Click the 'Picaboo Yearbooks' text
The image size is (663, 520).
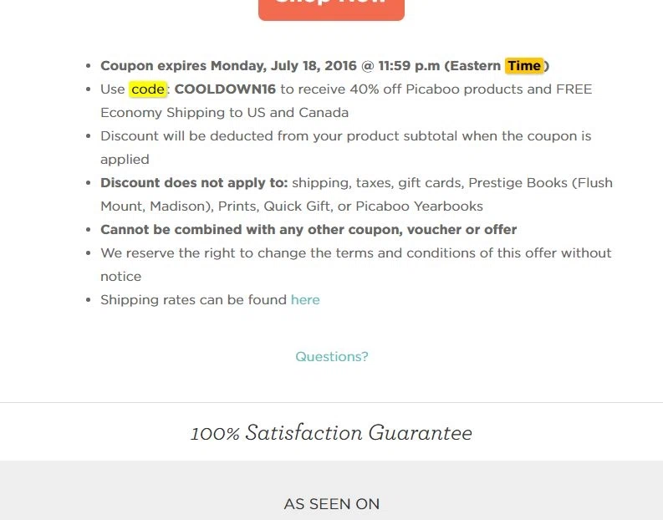pyautogui.click(x=419, y=206)
